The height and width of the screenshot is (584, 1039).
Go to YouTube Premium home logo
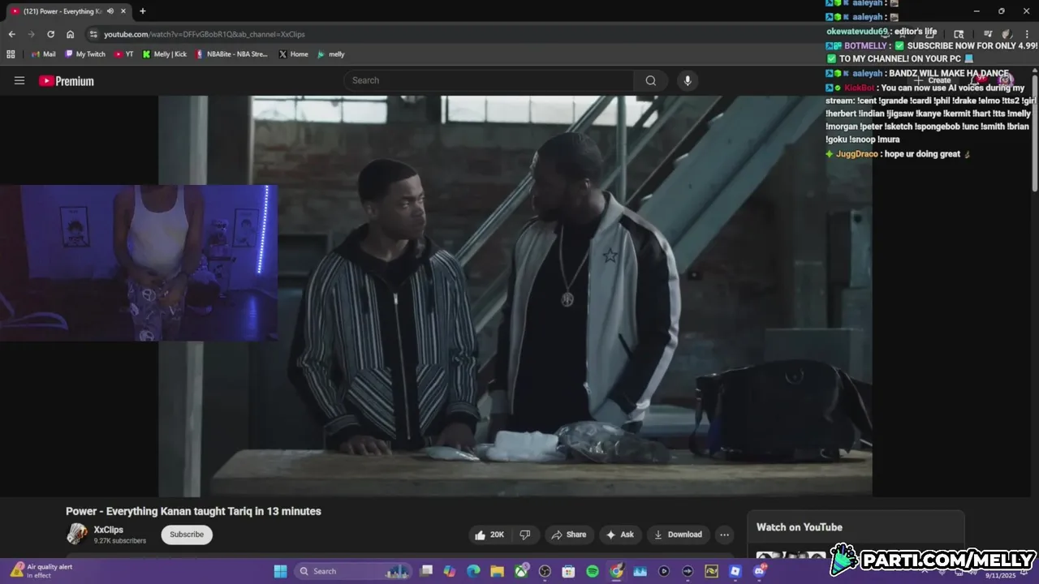(x=67, y=80)
